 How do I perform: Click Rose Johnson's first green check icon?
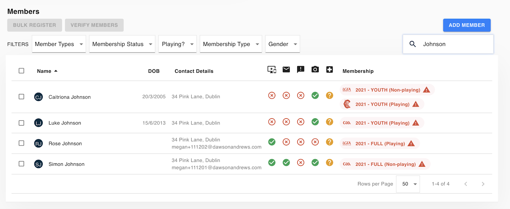(x=272, y=142)
